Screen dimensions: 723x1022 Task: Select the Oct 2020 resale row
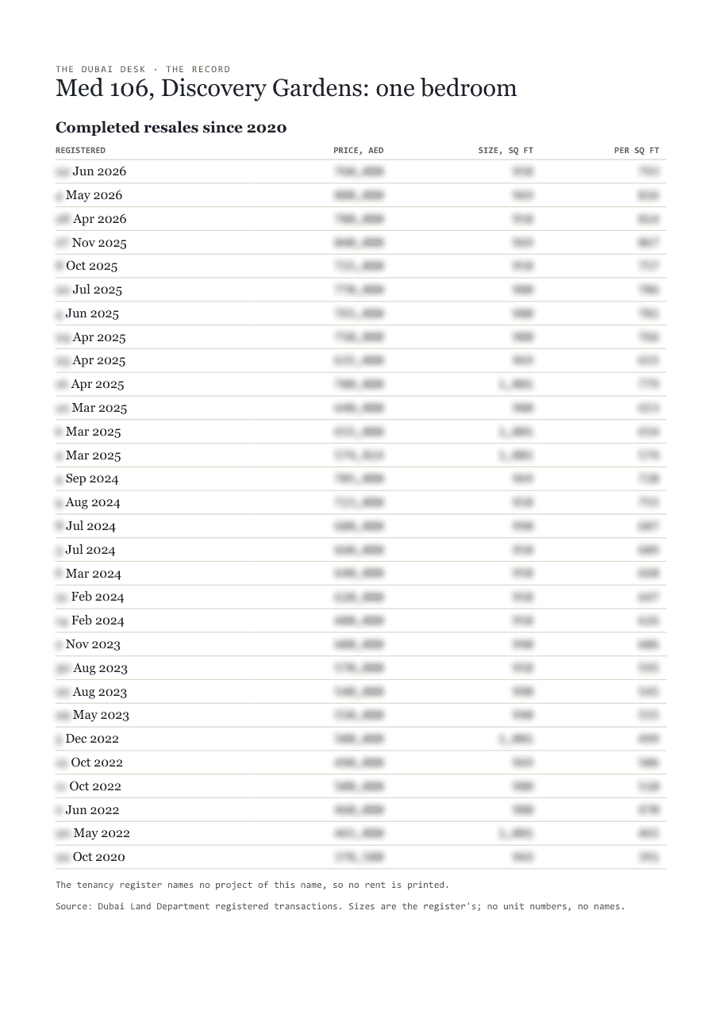point(361,857)
